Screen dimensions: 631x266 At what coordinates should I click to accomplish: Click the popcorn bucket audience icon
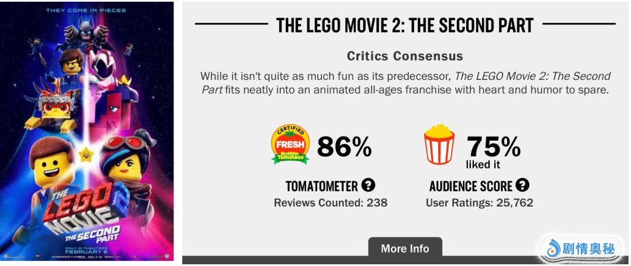click(439, 144)
